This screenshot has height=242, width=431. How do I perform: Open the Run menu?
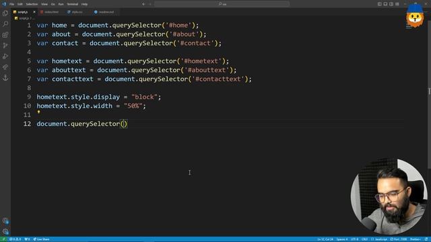point(61,4)
